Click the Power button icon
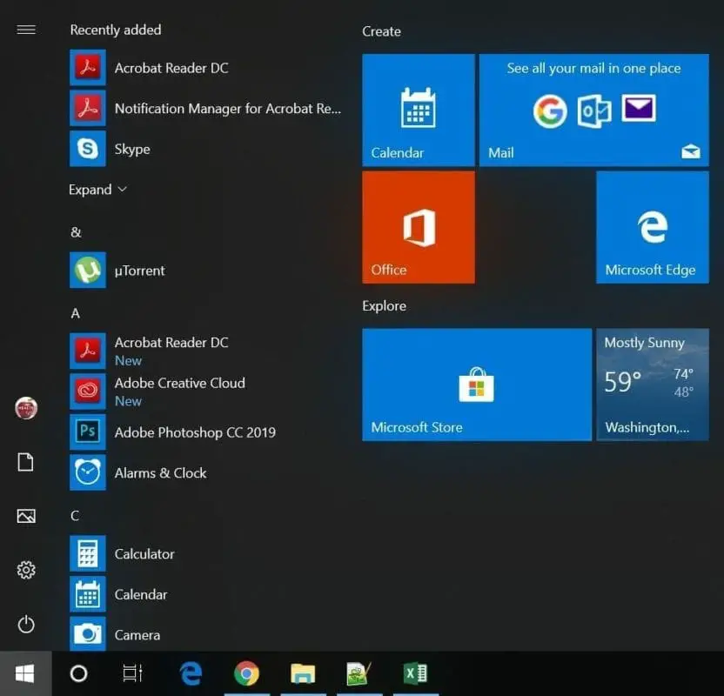 coord(26,624)
